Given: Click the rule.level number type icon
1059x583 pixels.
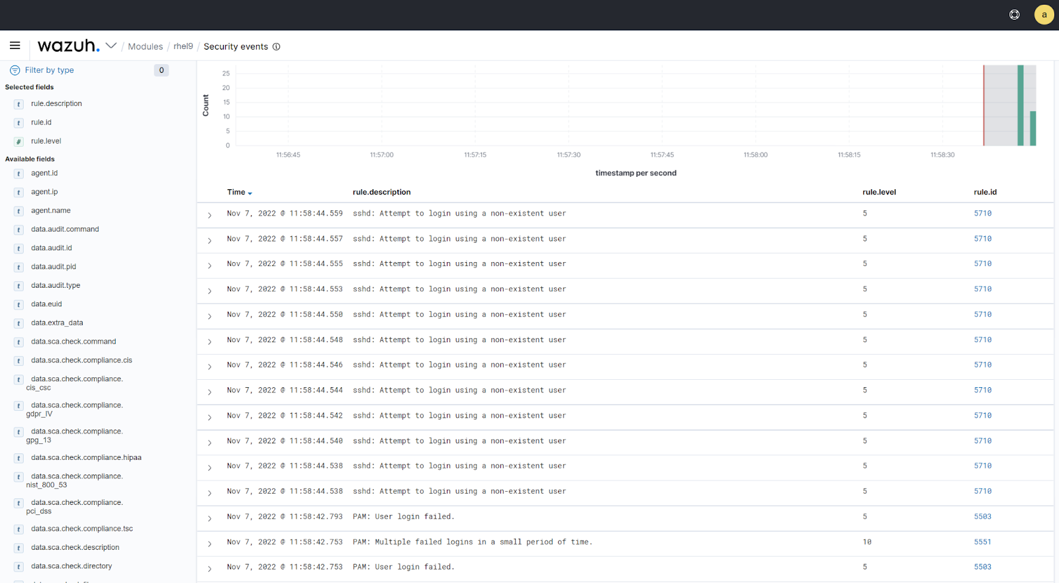Looking at the screenshot, I should 19,142.
